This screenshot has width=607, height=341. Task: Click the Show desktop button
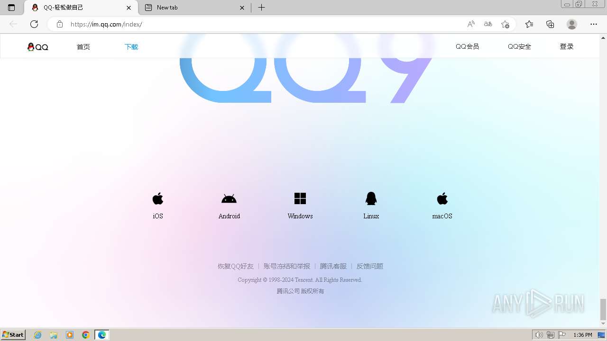[x=602, y=335]
